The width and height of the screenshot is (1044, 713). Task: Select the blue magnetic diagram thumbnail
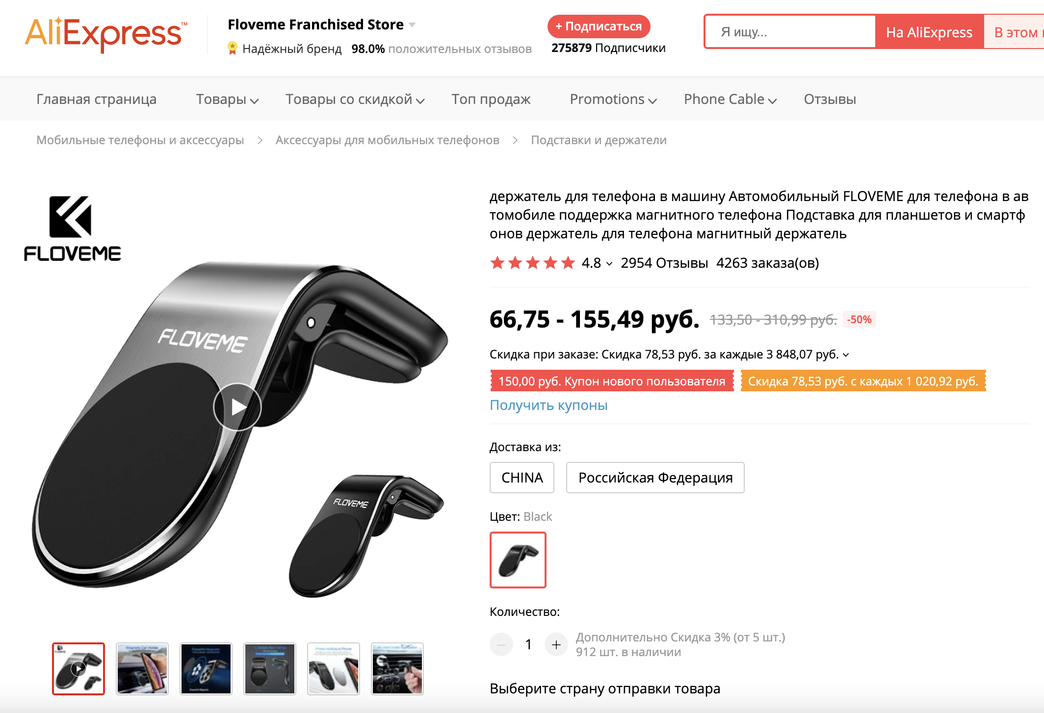tap(206, 668)
